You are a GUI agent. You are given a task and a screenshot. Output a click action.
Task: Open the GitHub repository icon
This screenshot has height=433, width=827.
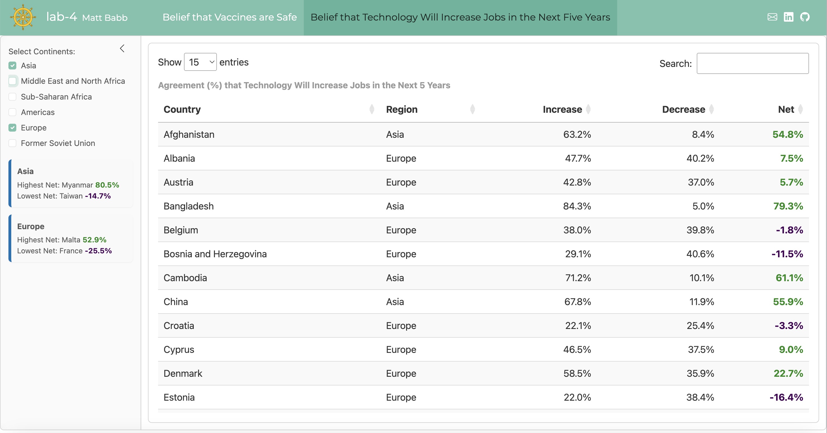[x=804, y=17]
